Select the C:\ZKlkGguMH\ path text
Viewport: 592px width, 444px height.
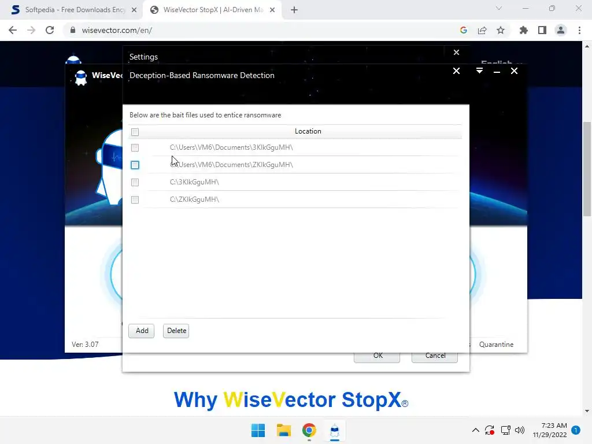point(194,199)
